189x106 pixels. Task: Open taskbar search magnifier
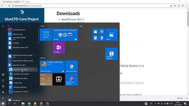(x=9, y=103)
